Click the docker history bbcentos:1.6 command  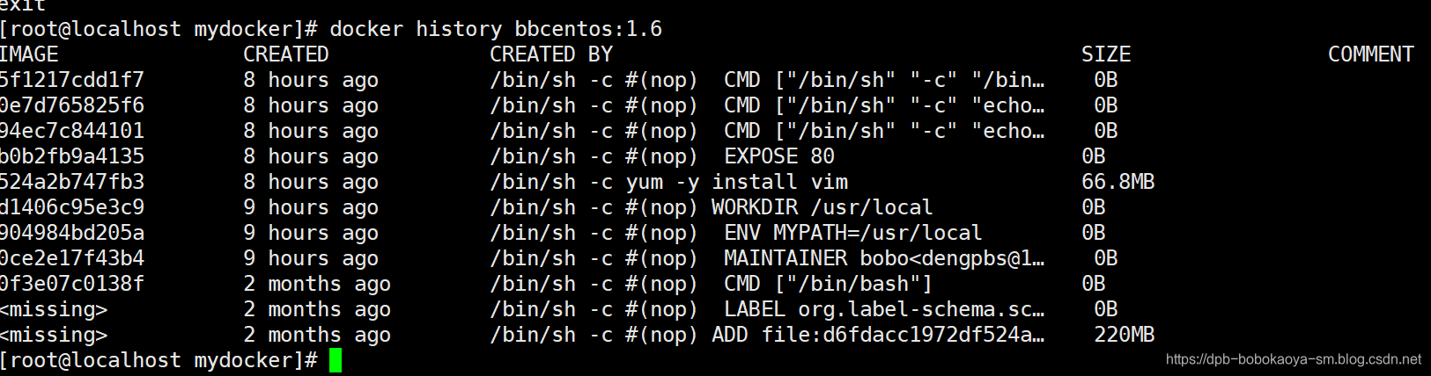click(x=496, y=29)
